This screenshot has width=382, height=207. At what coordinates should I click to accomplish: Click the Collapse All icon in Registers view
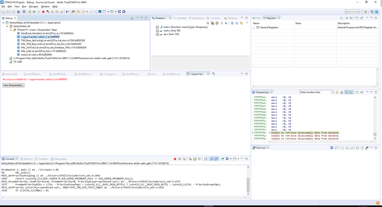(351, 18)
